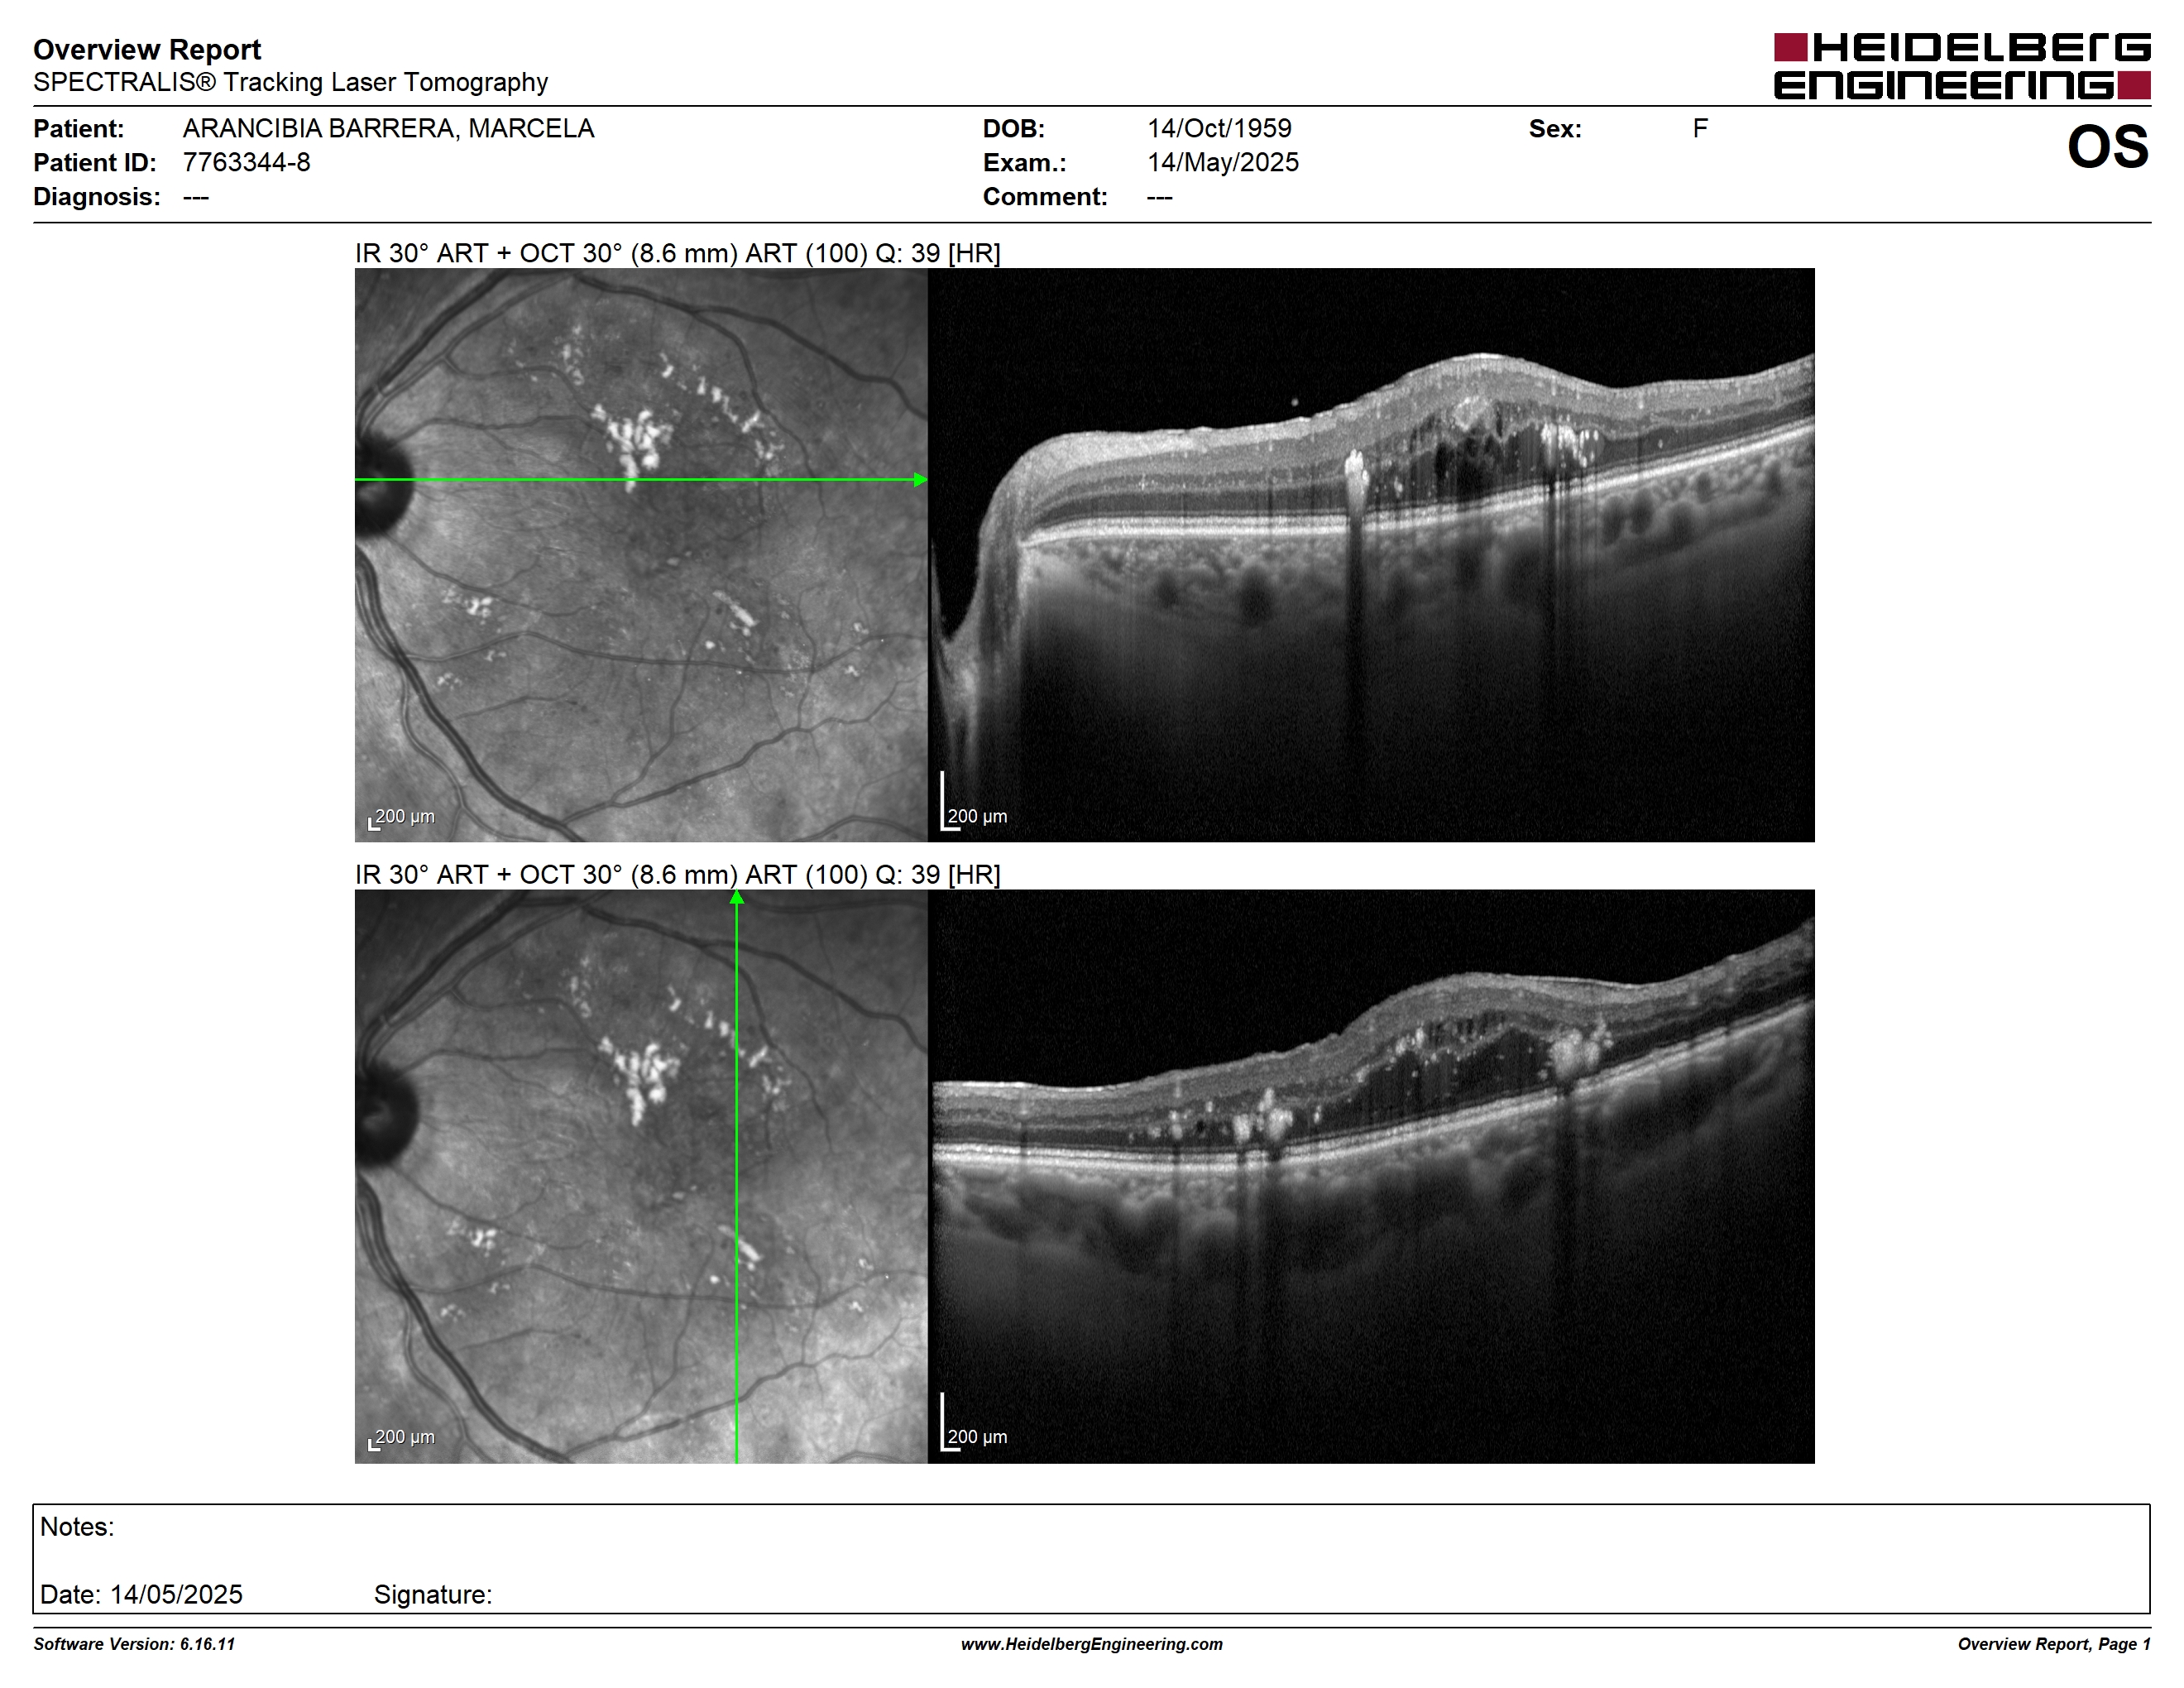Click the lower scan caption ending 'Q: 39 [HR]'
The height and width of the screenshot is (1688, 2184).
677,875
